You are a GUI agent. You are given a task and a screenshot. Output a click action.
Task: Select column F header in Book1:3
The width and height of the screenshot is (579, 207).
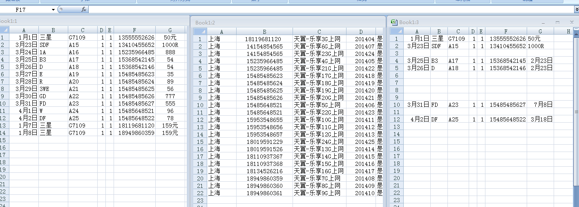[506, 31]
